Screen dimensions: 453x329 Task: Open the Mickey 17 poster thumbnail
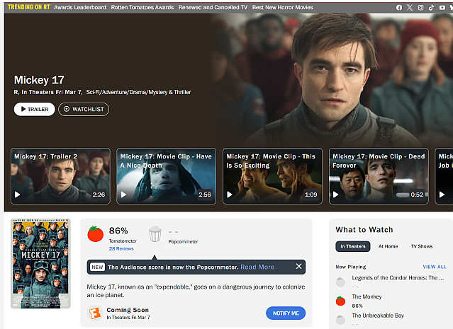coord(40,263)
